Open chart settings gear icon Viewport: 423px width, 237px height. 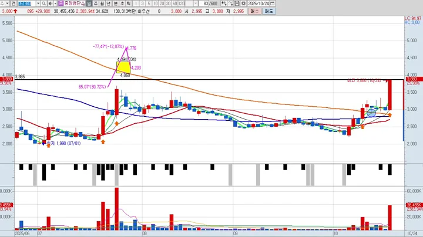tap(243, 4)
